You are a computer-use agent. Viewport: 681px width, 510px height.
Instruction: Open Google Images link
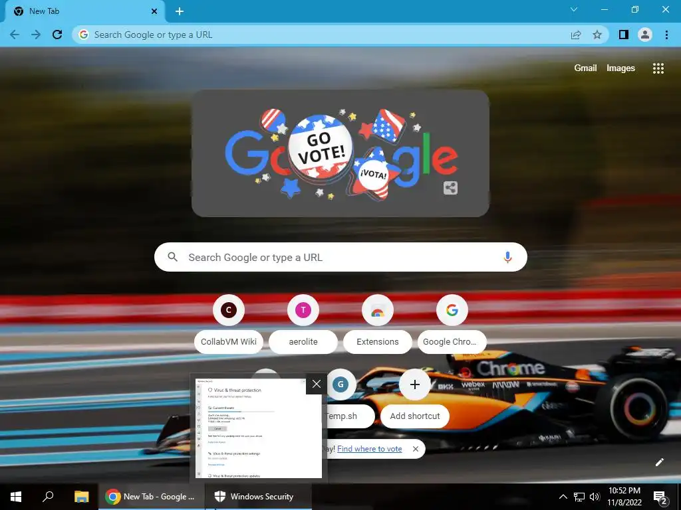tap(620, 68)
